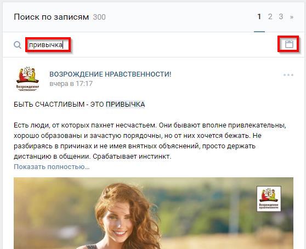Click the magnifier search icon
306x249 pixels.
click(18, 45)
